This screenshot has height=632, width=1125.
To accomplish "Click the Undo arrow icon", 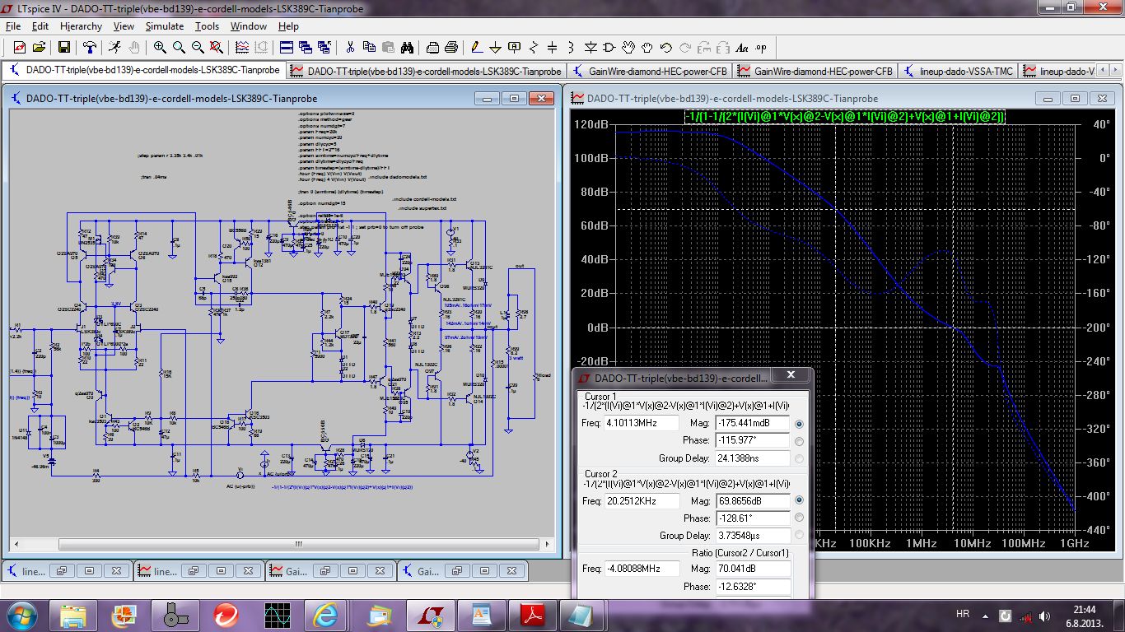I will tap(666, 47).
